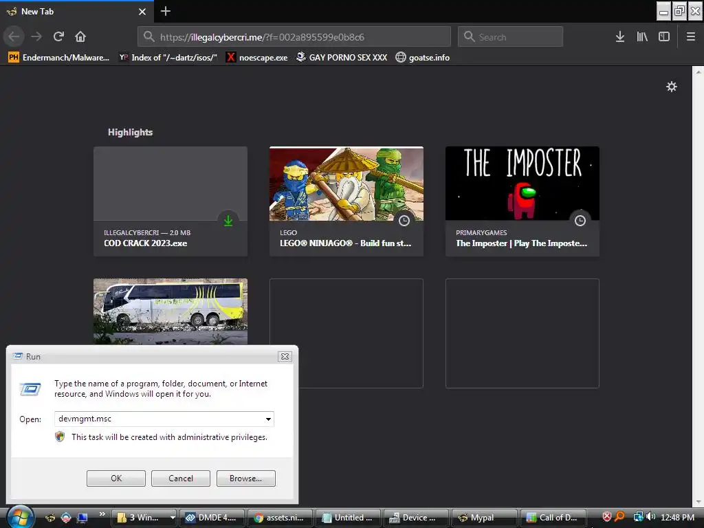The width and height of the screenshot is (704, 528).
Task: Open the bus photo highlight card
Action: point(170,311)
